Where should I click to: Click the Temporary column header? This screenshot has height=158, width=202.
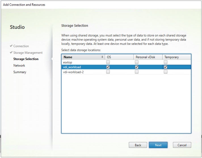[x=176, y=57]
